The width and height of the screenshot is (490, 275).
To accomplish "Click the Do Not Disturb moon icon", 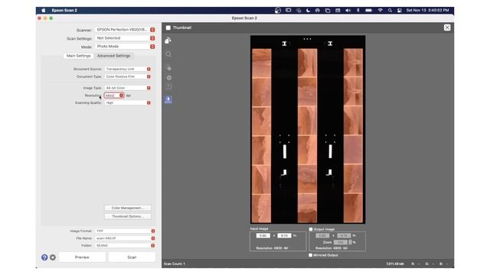I will pos(308,10).
